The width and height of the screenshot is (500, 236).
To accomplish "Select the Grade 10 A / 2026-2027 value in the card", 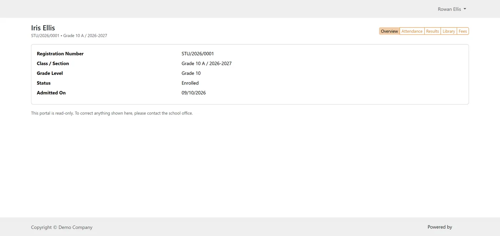I will click(x=206, y=63).
